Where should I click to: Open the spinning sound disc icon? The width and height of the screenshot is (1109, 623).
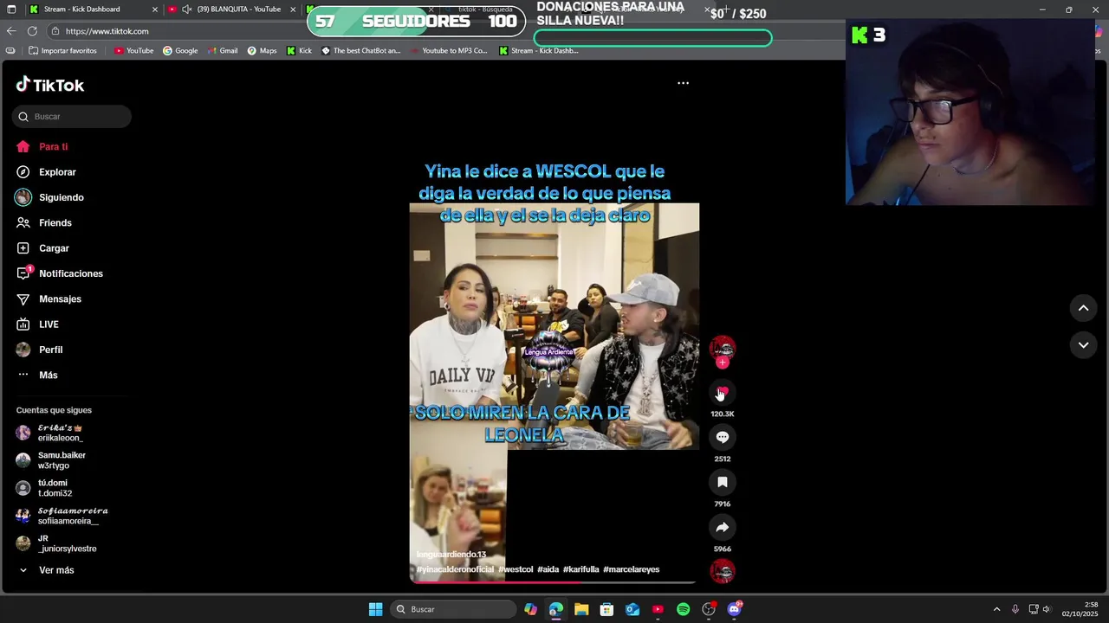(723, 571)
